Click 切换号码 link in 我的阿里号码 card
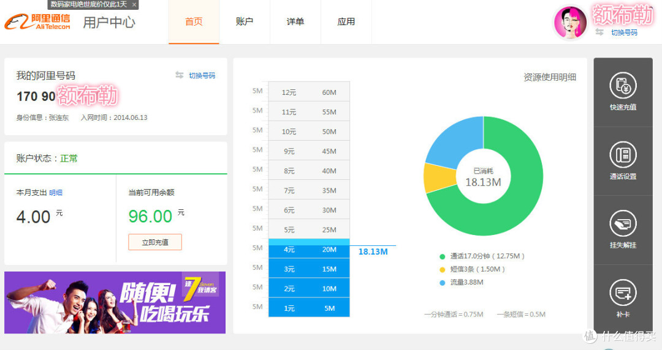Image resolution: width=662 pixels, height=350 pixels. pyautogui.click(x=202, y=75)
